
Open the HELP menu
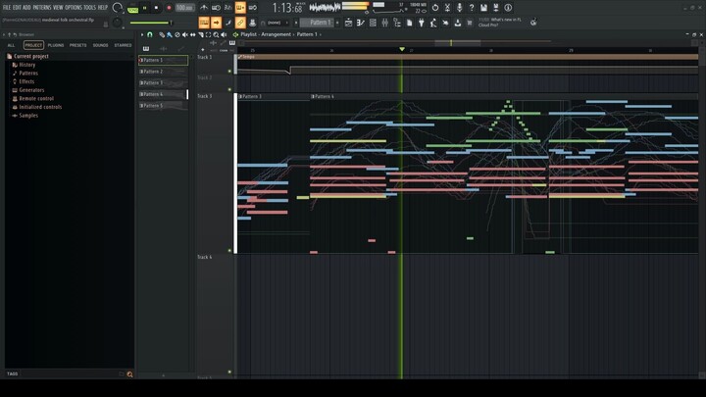103,7
